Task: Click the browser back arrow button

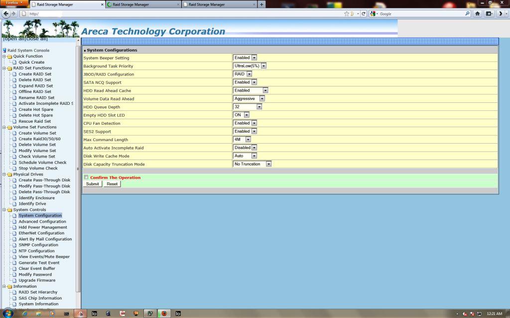Action: 5,13
